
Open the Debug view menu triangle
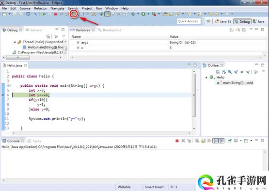tap(64, 36)
